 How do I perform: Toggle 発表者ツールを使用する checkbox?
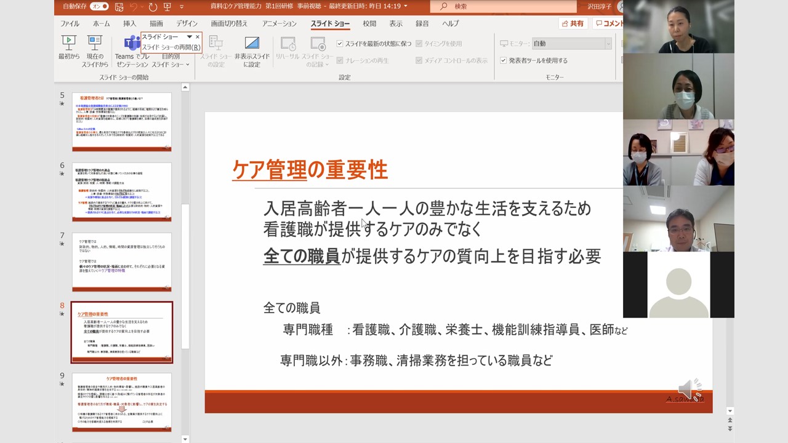(503, 61)
